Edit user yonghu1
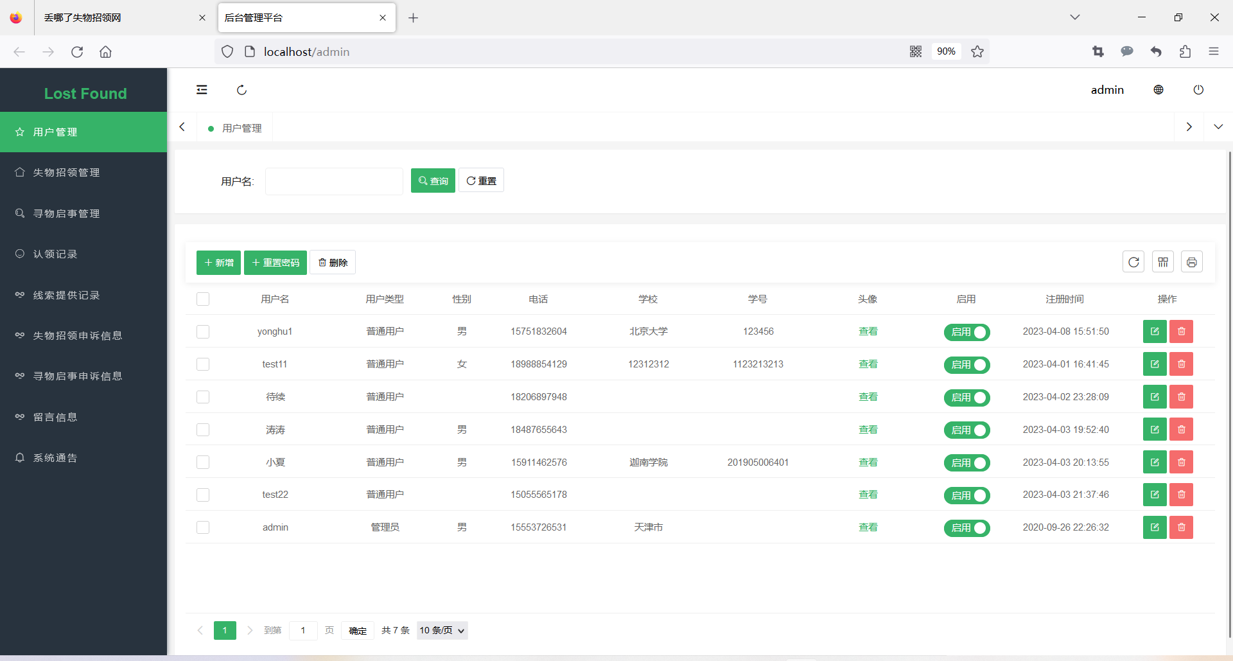Image resolution: width=1233 pixels, height=661 pixels. [1155, 331]
